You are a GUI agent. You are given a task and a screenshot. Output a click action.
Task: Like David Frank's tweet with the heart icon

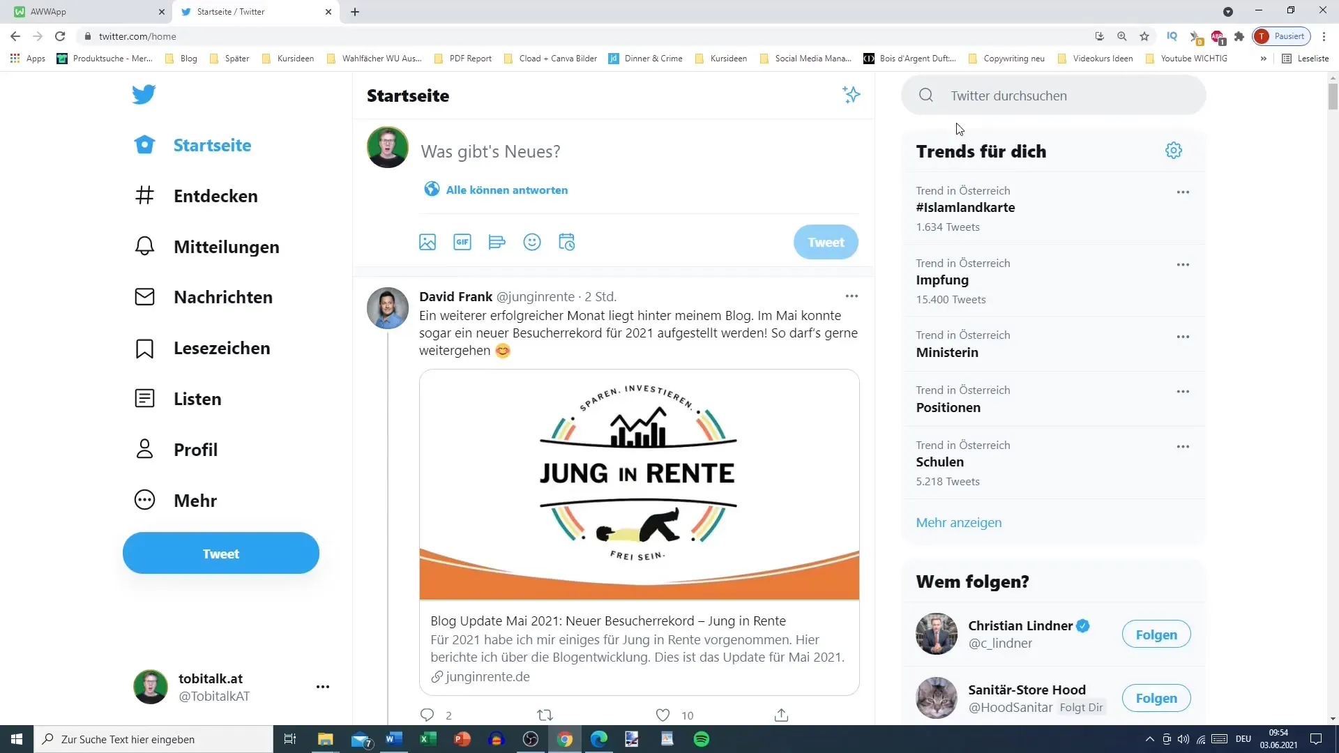[663, 715]
